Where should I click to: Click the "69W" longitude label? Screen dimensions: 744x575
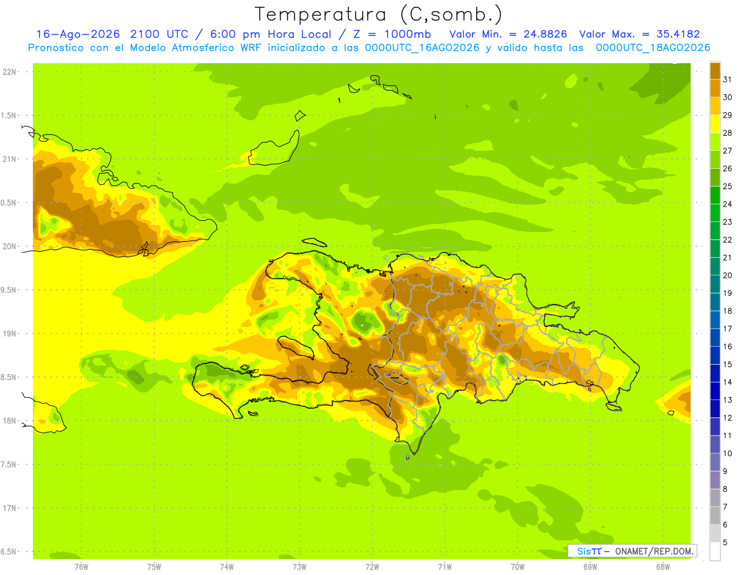click(590, 567)
